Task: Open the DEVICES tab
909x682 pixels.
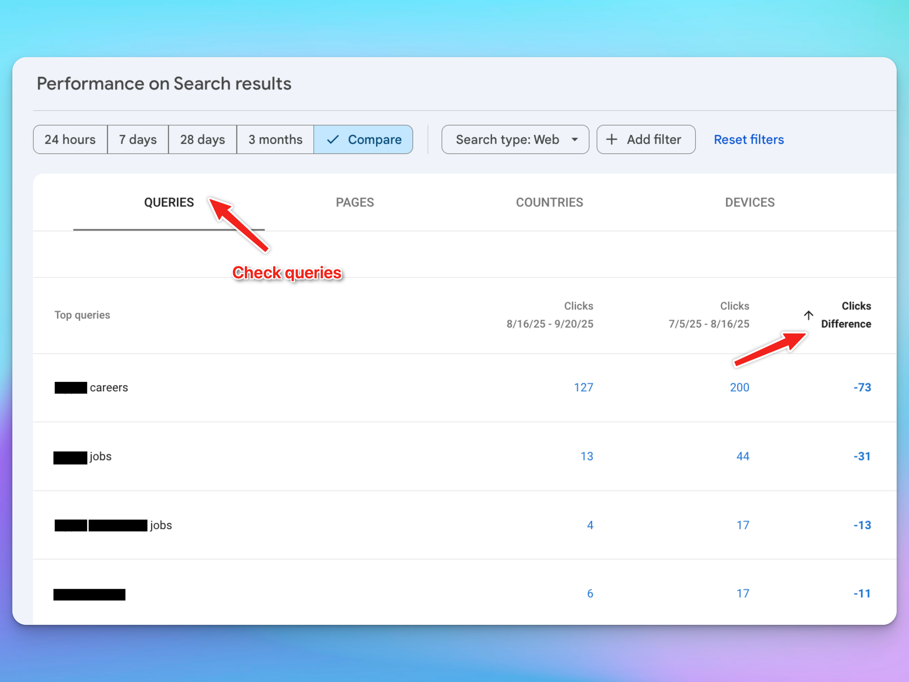Action: 749,202
